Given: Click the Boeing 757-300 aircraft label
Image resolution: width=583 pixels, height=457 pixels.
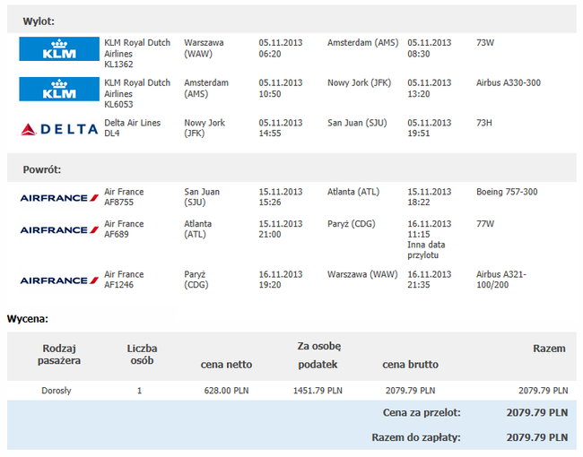Looking at the screenshot, I should coord(507,192).
